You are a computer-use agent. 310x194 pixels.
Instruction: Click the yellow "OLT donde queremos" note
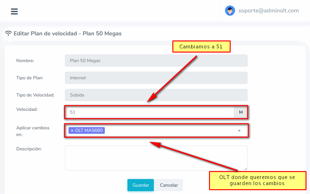pyautogui.click(x=257, y=180)
